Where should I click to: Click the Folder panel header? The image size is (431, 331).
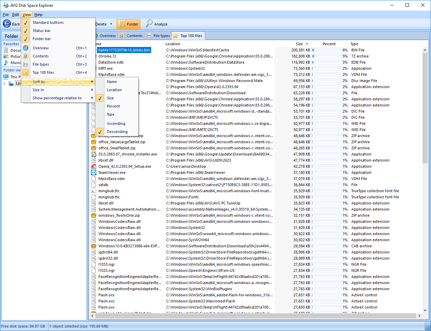[12, 36]
